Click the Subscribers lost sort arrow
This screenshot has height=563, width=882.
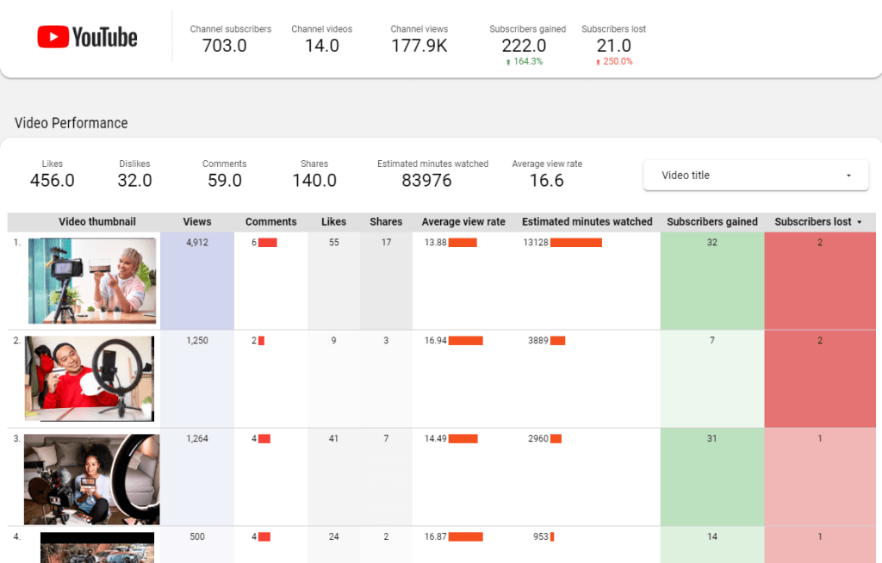tap(859, 222)
